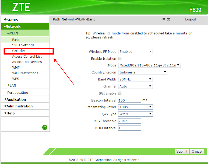The width and height of the screenshot is (211, 164).
Task: Open the Band Width dropdown showing 20MHz
Action: click(136, 79)
